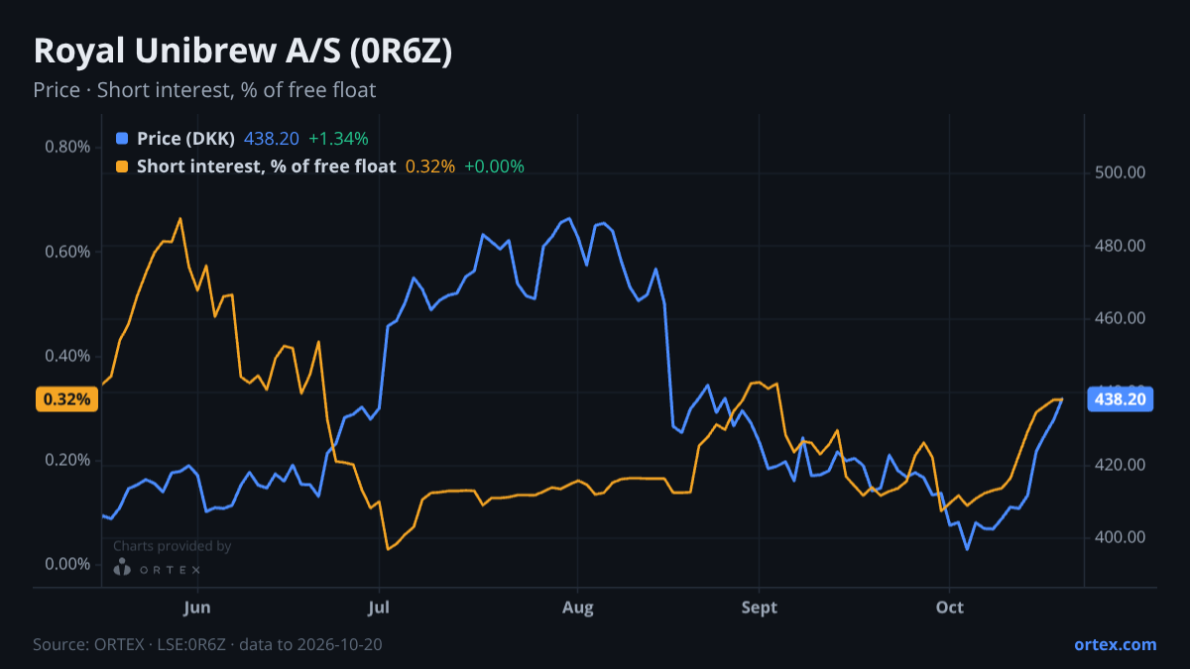Click the 0.00% left axis label

tap(67, 565)
